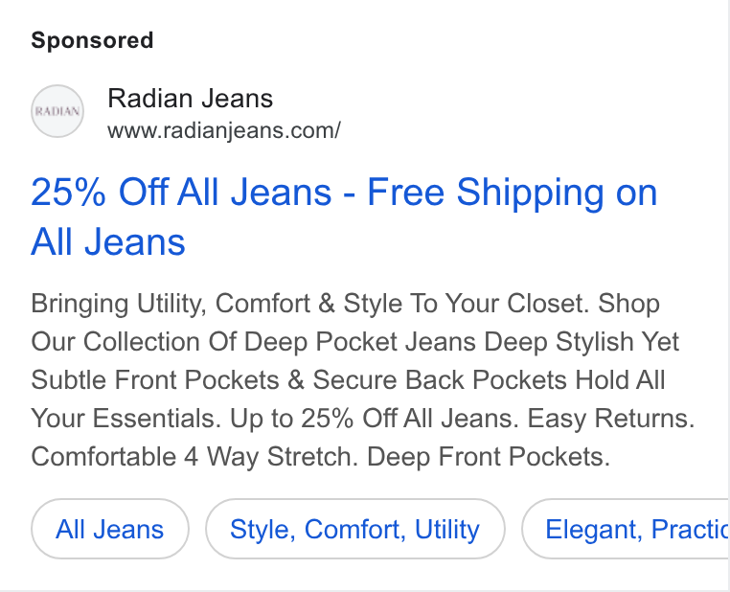Screen dimensions: 730x592
Task: Click 'Stylish Yet' at the line end
Action: click(x=617, y=342)
